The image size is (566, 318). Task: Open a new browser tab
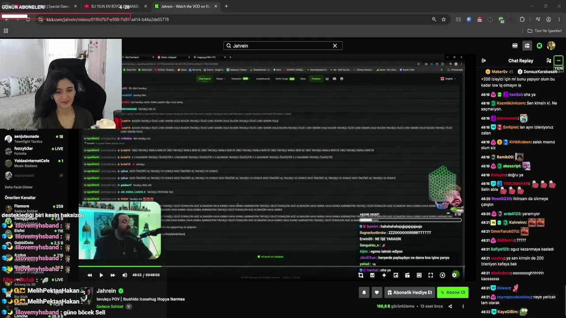(226, 7)
